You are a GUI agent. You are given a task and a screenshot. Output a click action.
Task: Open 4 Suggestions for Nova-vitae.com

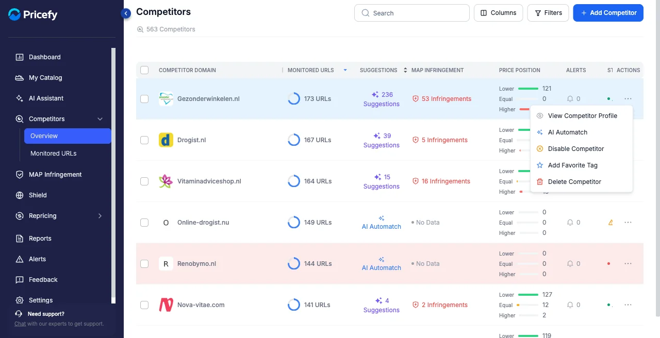[x=382, y=305]
